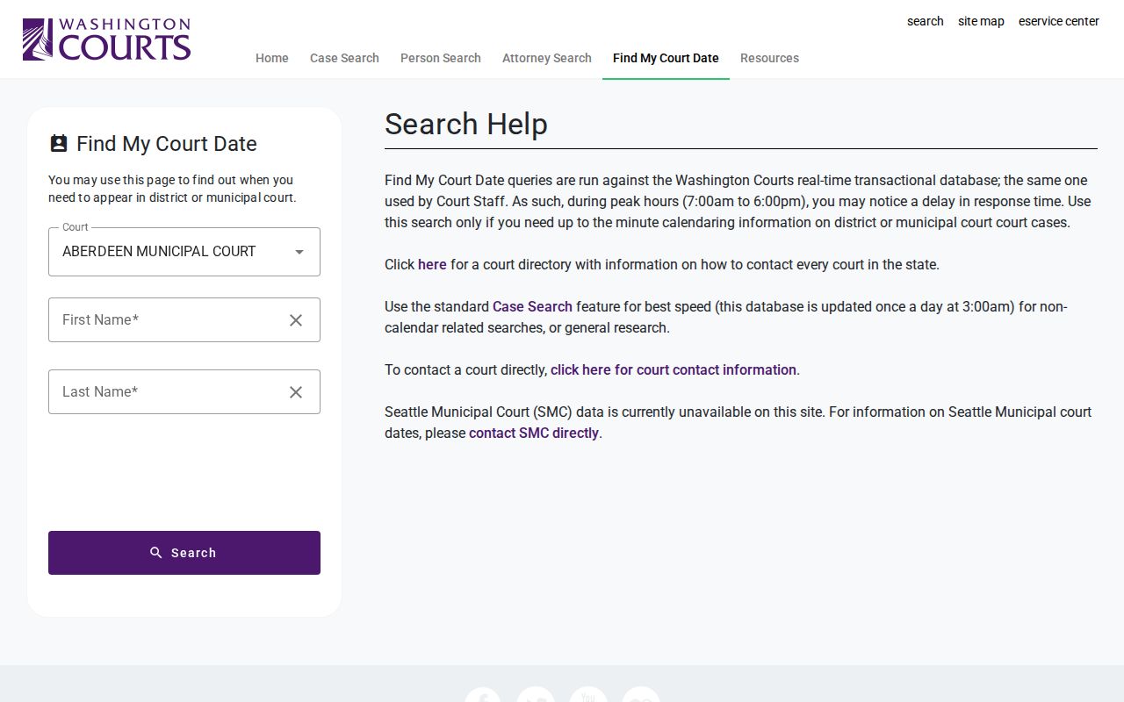Viewport: 1124px width, 702px height.
Task: Click the "You may use this page" description text
Action: pyautogui.click(x=172, y=189)
